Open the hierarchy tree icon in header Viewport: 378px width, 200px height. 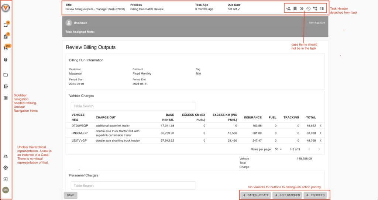tap(315, 8)
